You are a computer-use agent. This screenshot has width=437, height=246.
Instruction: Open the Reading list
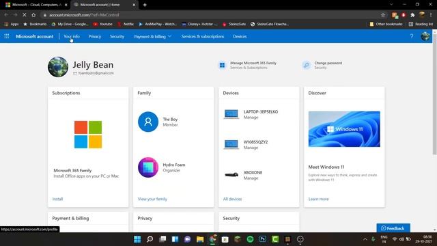[x=421, y=24]
